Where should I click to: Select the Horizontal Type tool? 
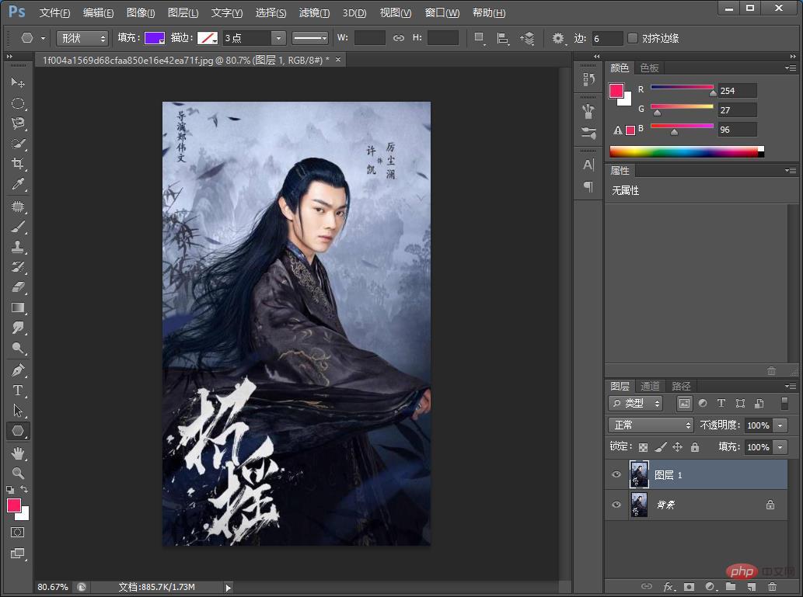coord(17,390)
